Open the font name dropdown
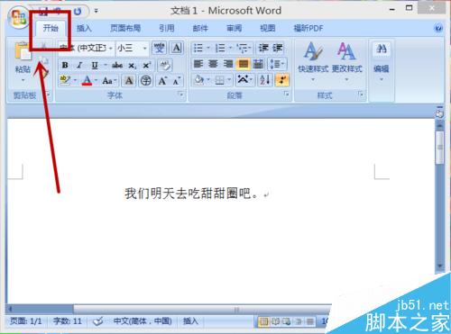451x334 pixels. 111,49
